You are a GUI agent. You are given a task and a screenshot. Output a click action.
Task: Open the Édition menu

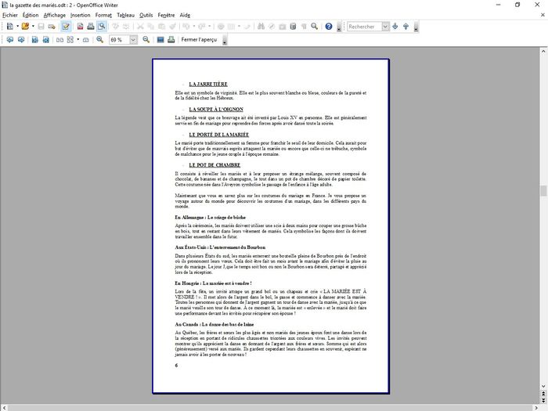click(x=31, y=15)
